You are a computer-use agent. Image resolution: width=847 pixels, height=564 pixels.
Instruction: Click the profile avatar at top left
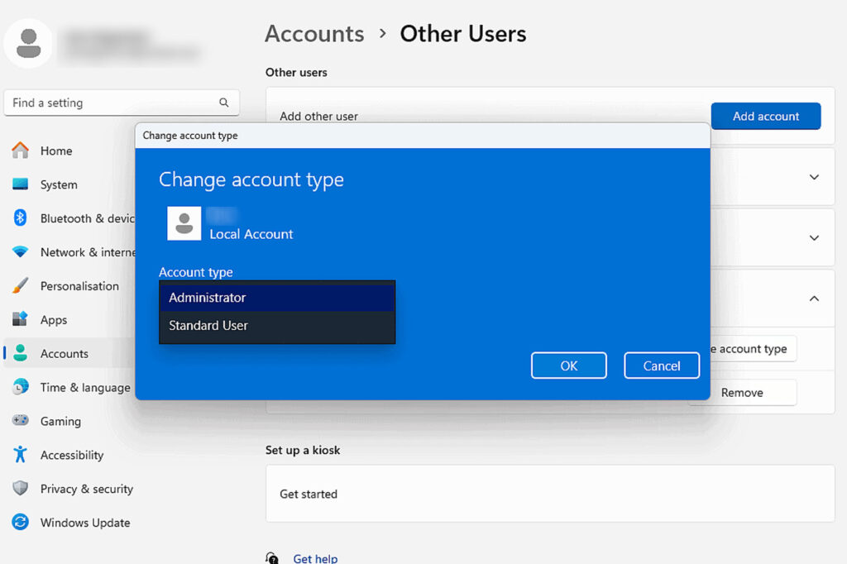click(x=28, y=43)
